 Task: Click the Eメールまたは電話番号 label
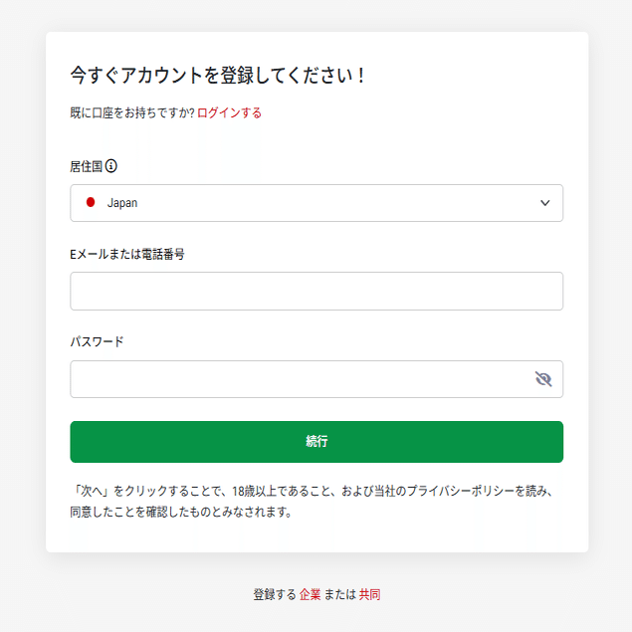(127, 254)
